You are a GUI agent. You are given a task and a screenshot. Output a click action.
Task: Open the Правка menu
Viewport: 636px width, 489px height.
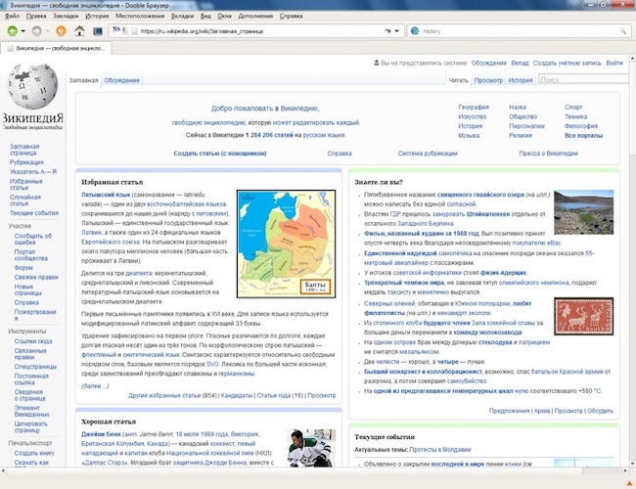[36, 16]
